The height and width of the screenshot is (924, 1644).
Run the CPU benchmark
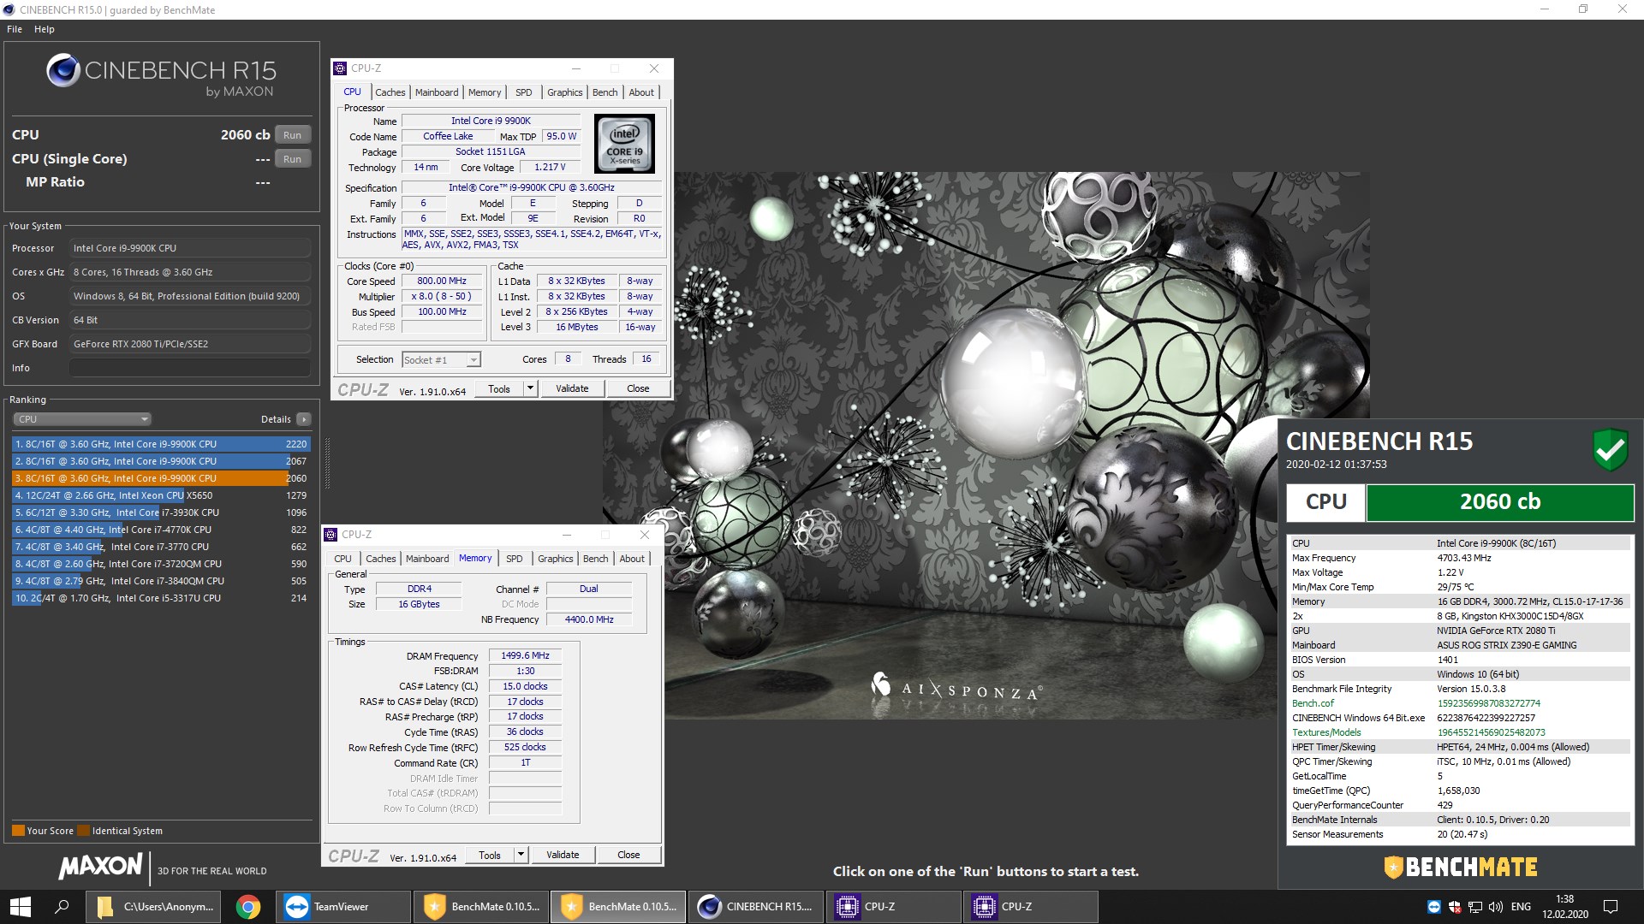pos(293,135)
